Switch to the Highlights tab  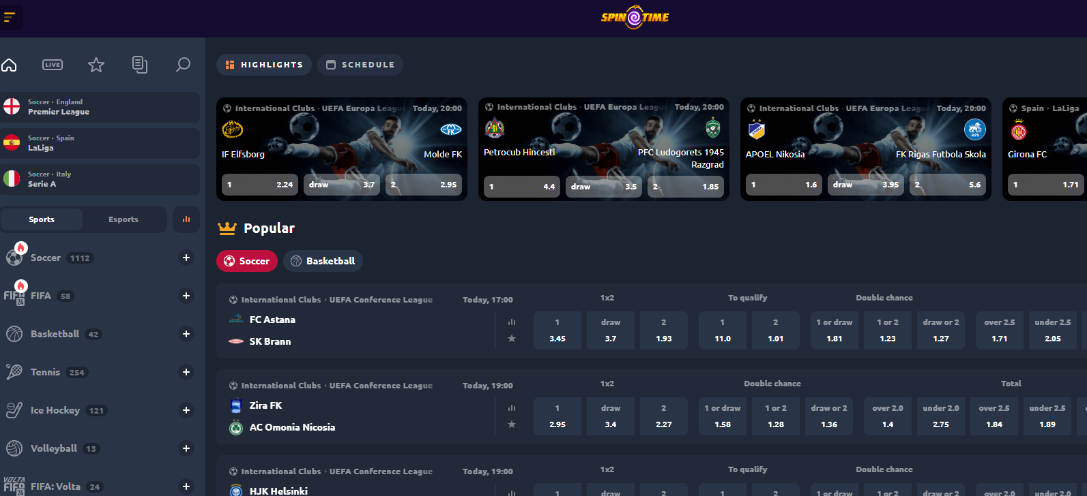tap(264, 65)
